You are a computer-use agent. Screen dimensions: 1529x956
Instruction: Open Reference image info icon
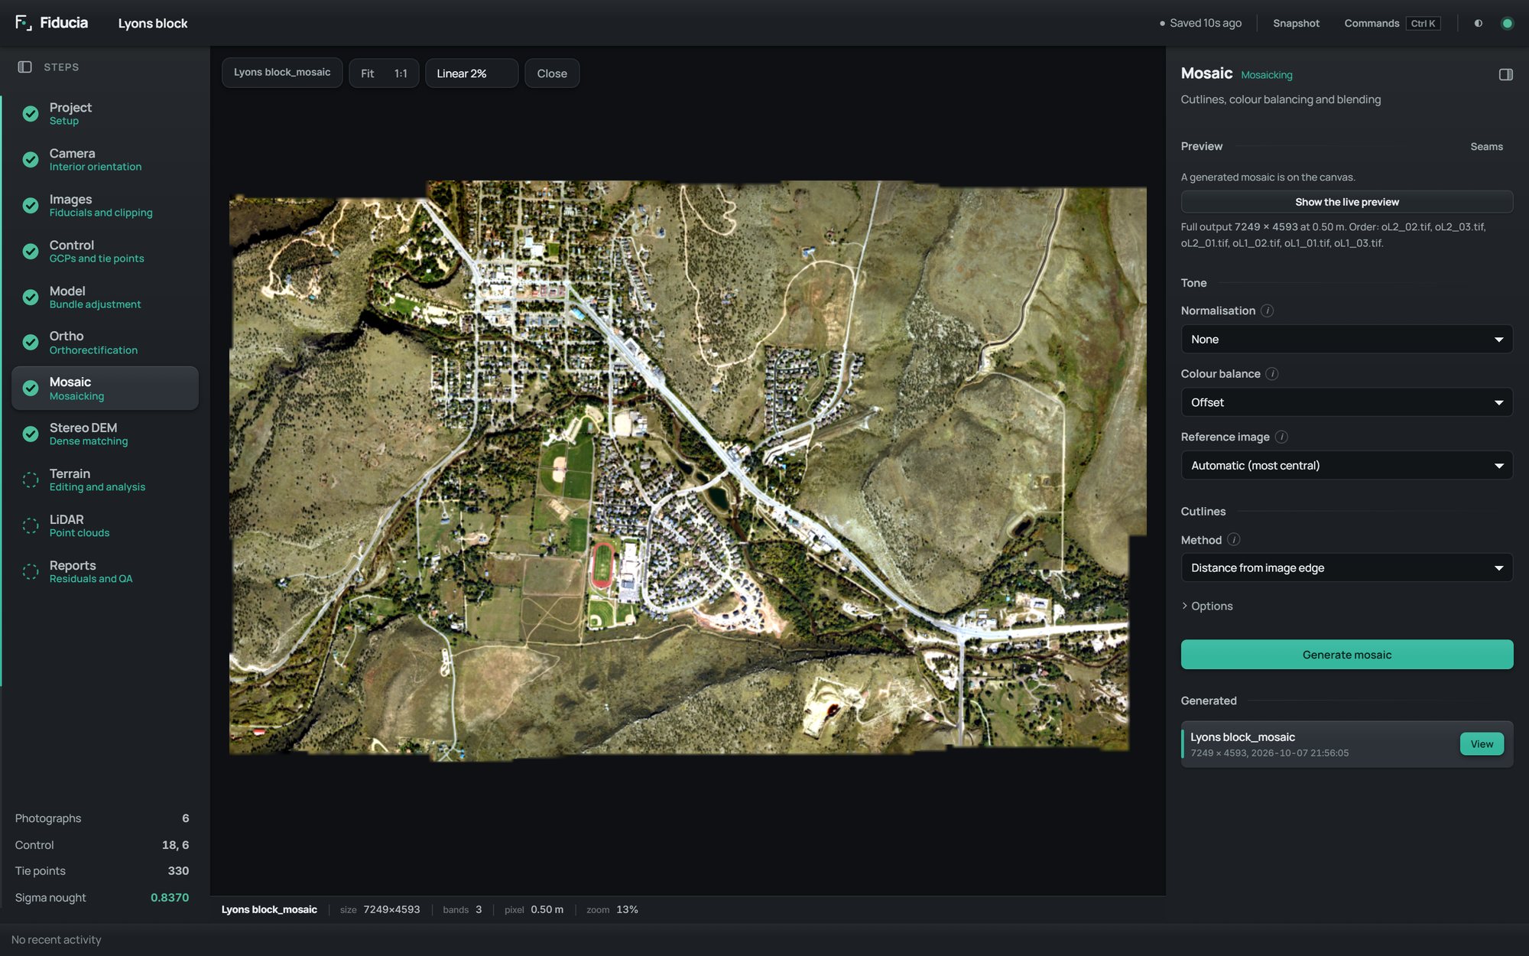point(1281,437)
